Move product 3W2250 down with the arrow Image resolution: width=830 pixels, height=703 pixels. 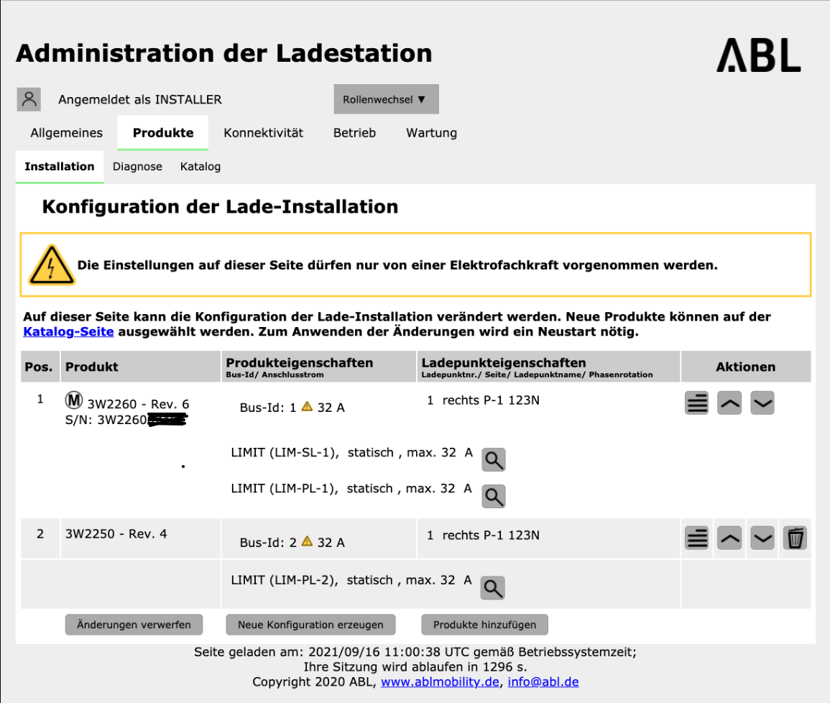762,538
